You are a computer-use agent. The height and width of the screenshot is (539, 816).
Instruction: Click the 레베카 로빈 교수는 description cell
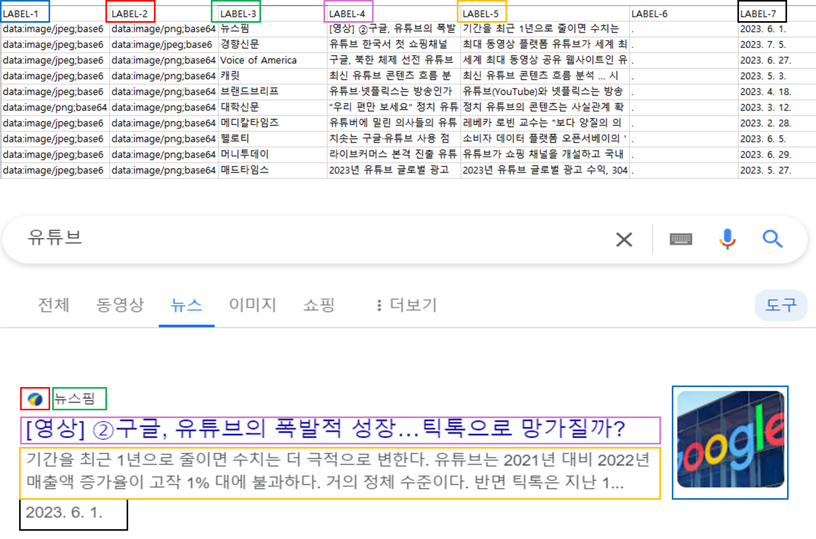(x=545, y=123)
